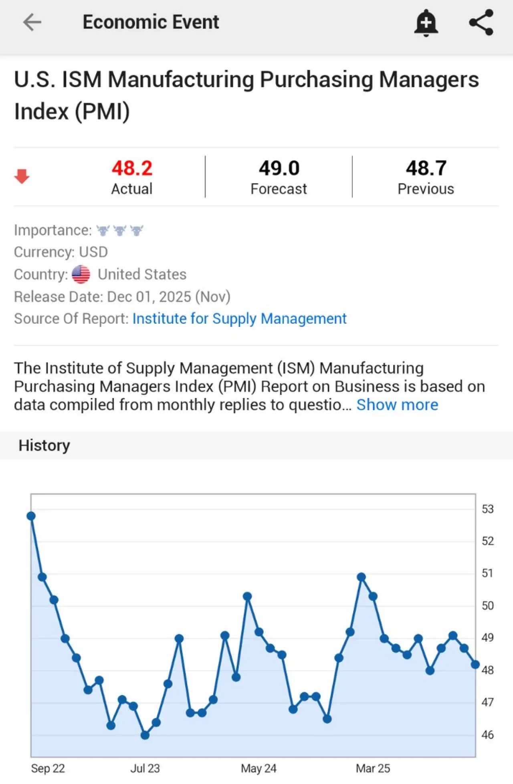This screenshot has width=513, height=784.
Task: Tap the Actual label
Action: [132, 189]
